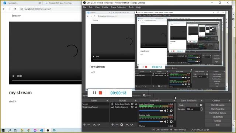Image resolution: width=236 pixels, height=133 pixels.
Task: Enable Studio Mode
Action: click(x=218, y=117)
